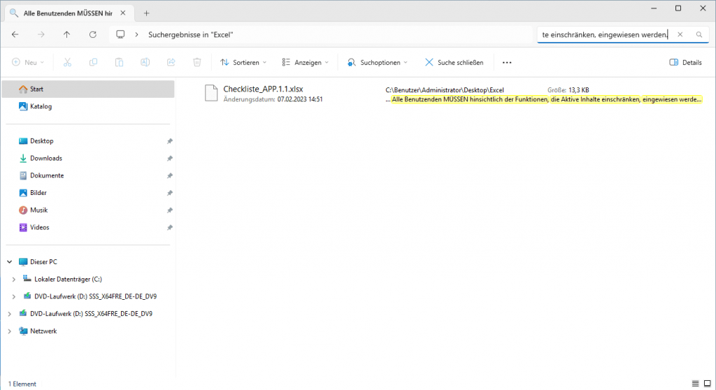Screen dimensions: 716x390
Task: Expand Lokaler Datenträger (C:)
Action: click(14, 279)
